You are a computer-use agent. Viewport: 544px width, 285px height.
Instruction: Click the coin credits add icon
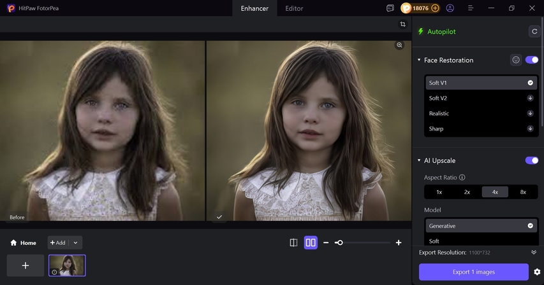(x=435, y=8)
